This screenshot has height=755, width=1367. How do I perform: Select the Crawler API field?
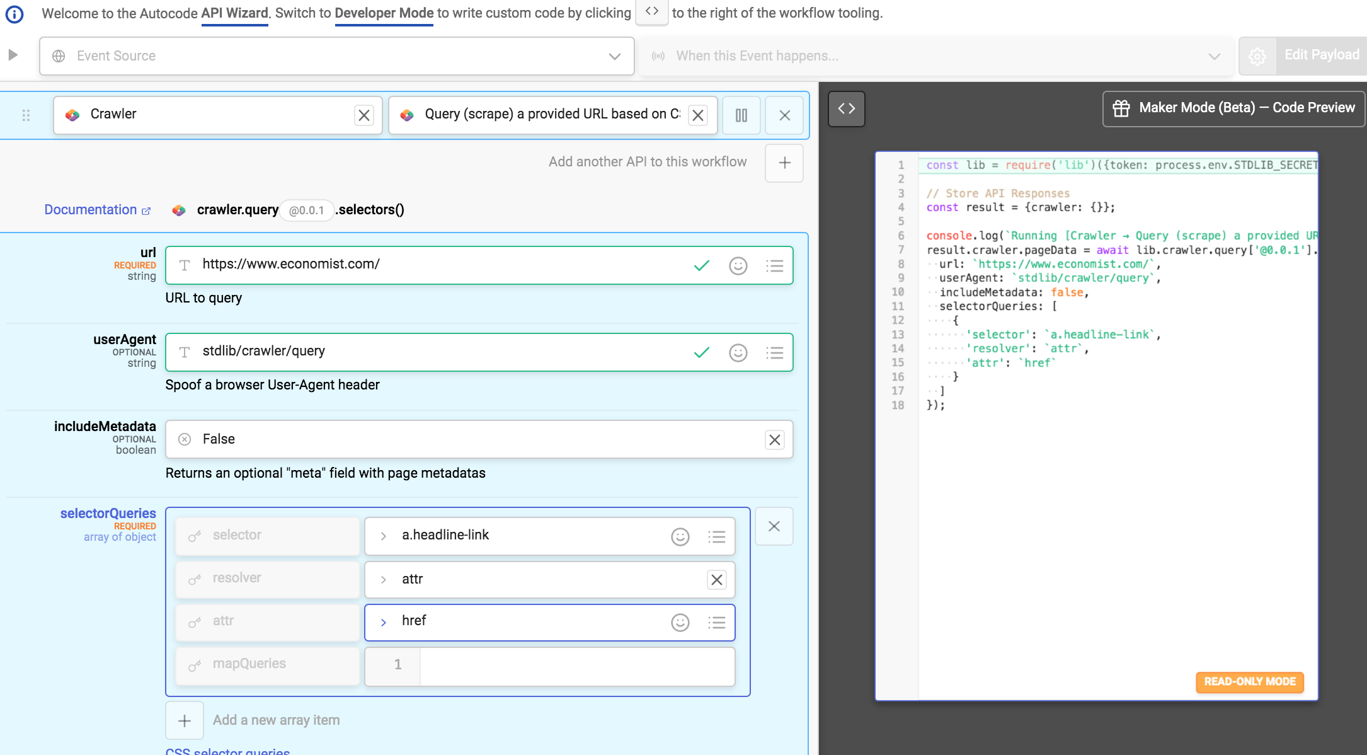218,115
